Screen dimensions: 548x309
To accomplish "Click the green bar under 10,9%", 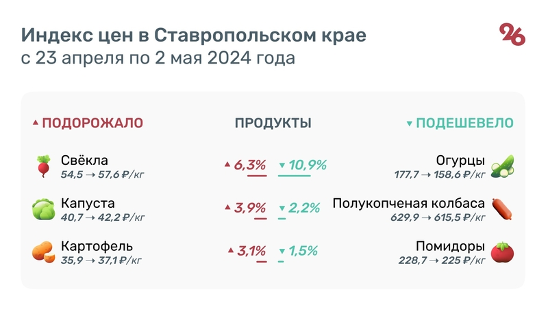I will [x=295, y=176].
